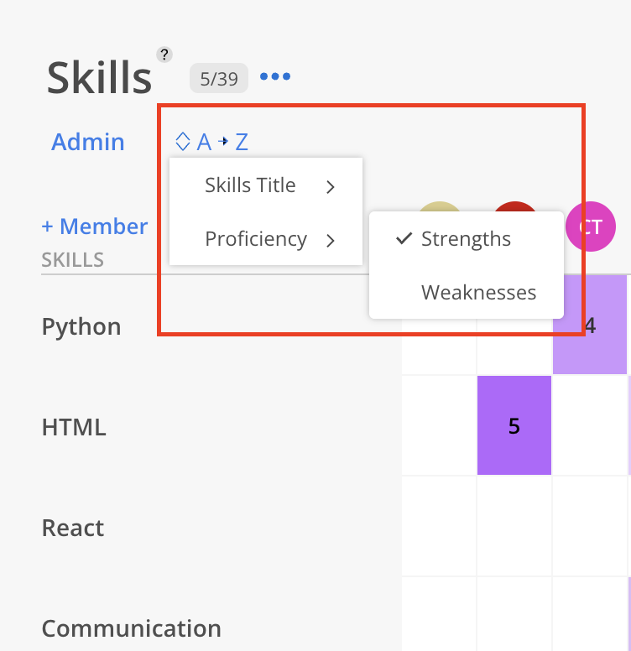Select the Communication skill row
Screen dimensions: 631x651
click(x=132, y=628)
